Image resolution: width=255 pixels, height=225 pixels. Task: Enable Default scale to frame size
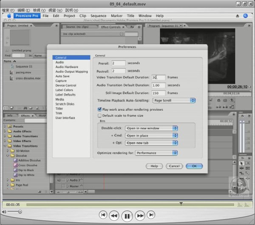pos(99,115)
